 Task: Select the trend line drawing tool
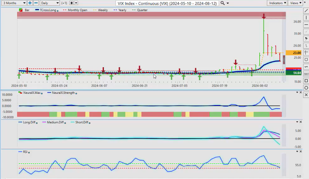[306, 11]
